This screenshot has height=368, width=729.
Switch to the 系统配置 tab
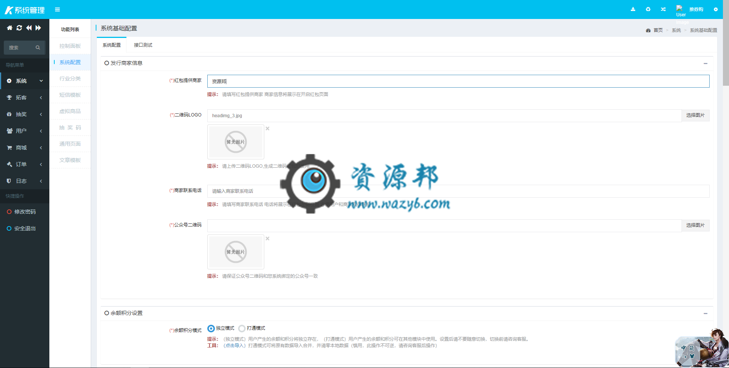(x=112, y=45)
